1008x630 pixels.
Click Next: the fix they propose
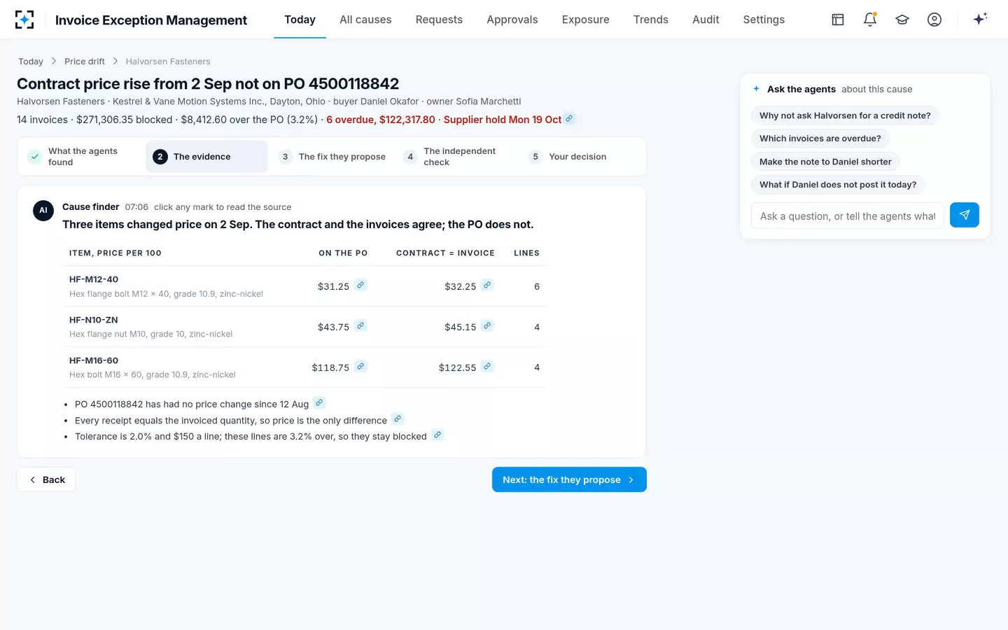click(569, 479)
